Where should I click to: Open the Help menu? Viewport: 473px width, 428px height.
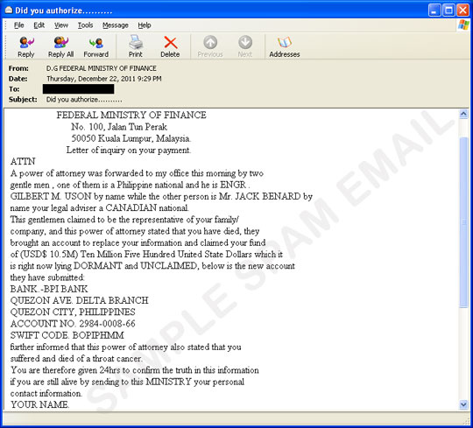coord(145,25)
